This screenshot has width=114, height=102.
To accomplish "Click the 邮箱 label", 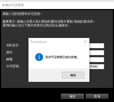I will point(10,59).
